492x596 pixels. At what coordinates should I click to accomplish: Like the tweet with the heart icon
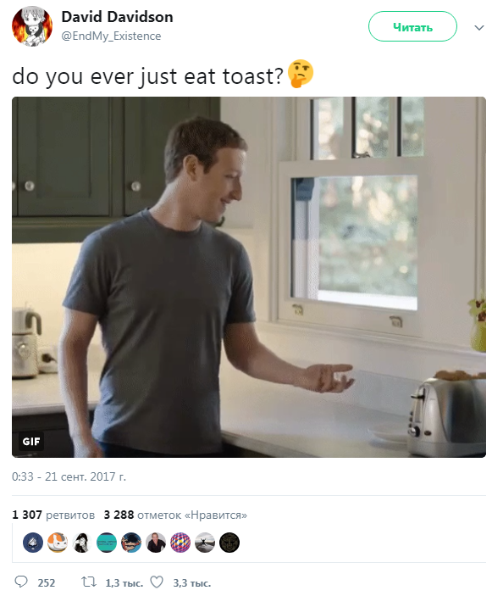click(157, 582)
